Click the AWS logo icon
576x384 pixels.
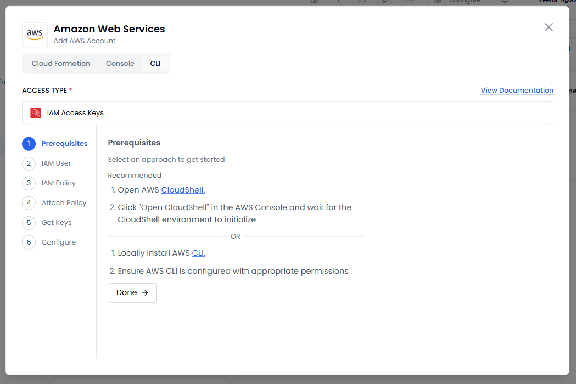click(35, 35)
